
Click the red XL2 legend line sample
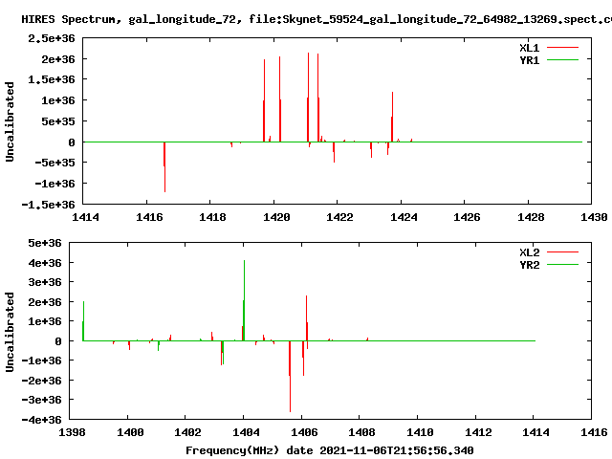pyautogui.click(x=562, y=252)
